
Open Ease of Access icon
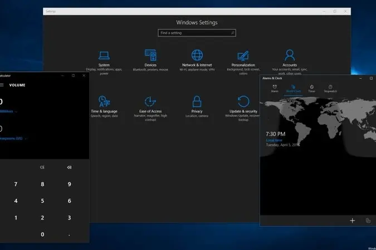pyautogui.click(x=150, y=101)
